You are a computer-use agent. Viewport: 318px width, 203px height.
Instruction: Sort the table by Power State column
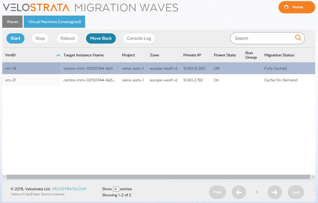(x=225, y=55)
